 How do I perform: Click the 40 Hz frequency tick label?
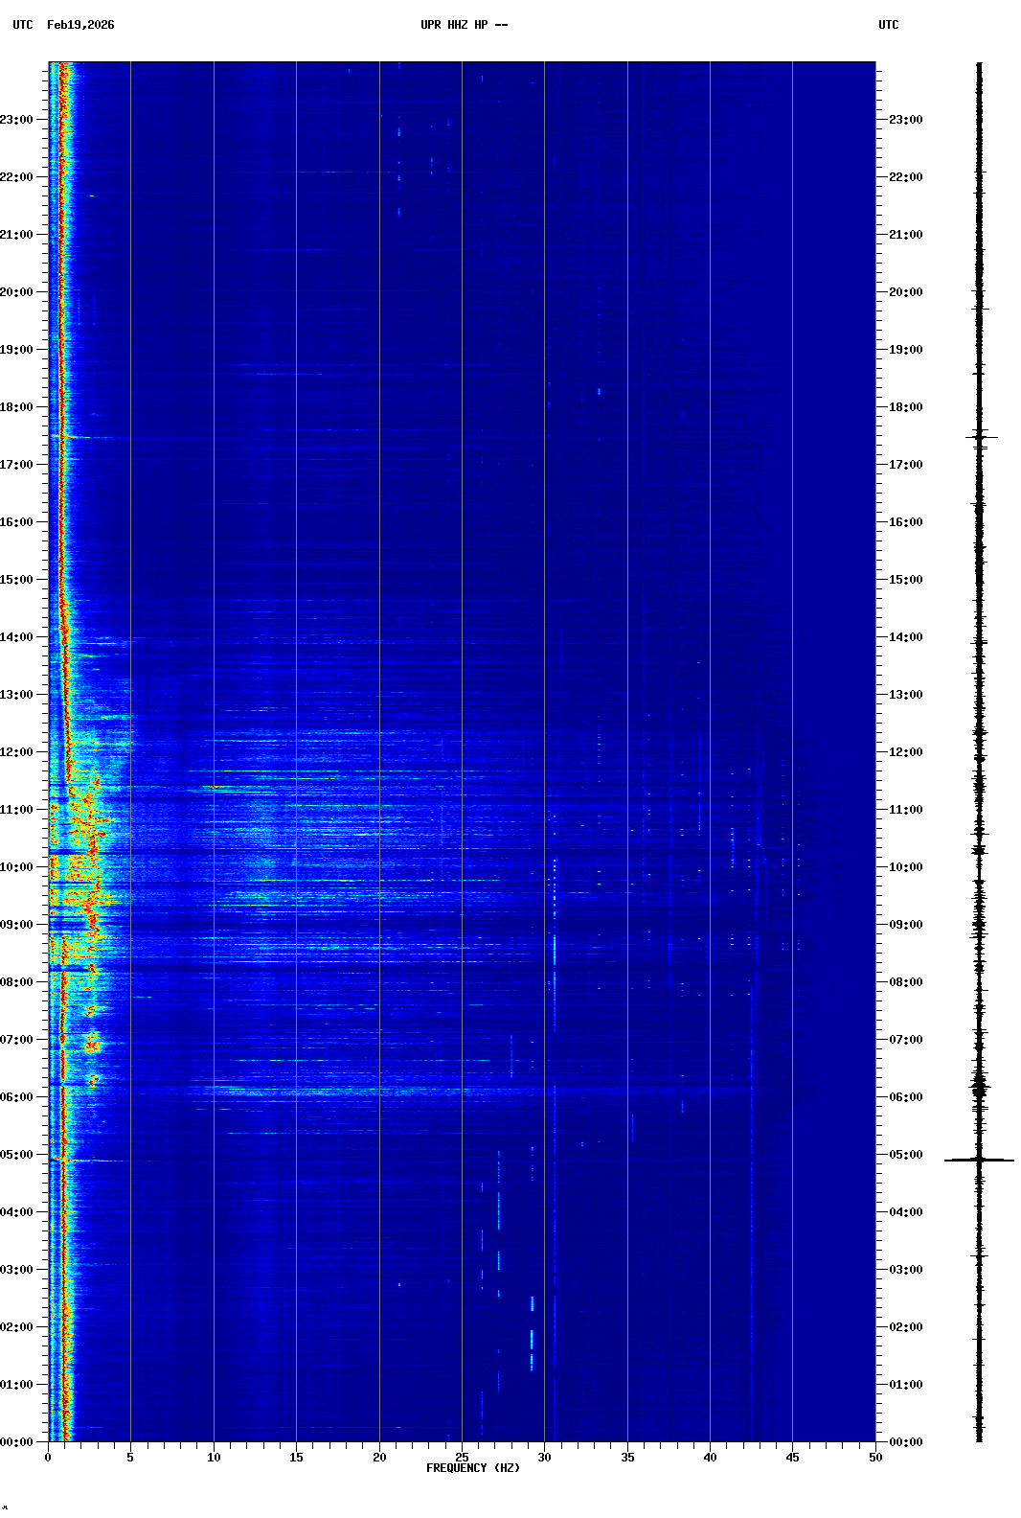[x=710, y=1458]
